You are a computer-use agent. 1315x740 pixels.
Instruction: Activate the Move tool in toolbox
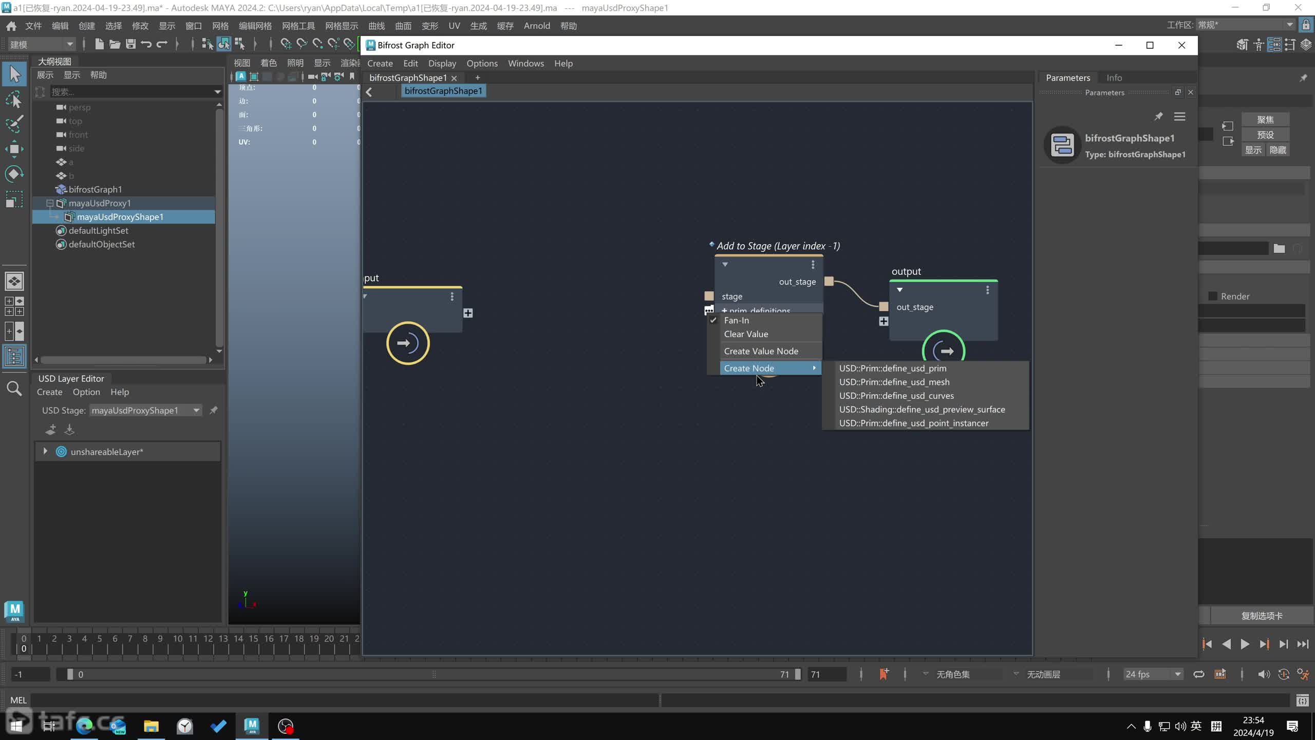[14, 149]
